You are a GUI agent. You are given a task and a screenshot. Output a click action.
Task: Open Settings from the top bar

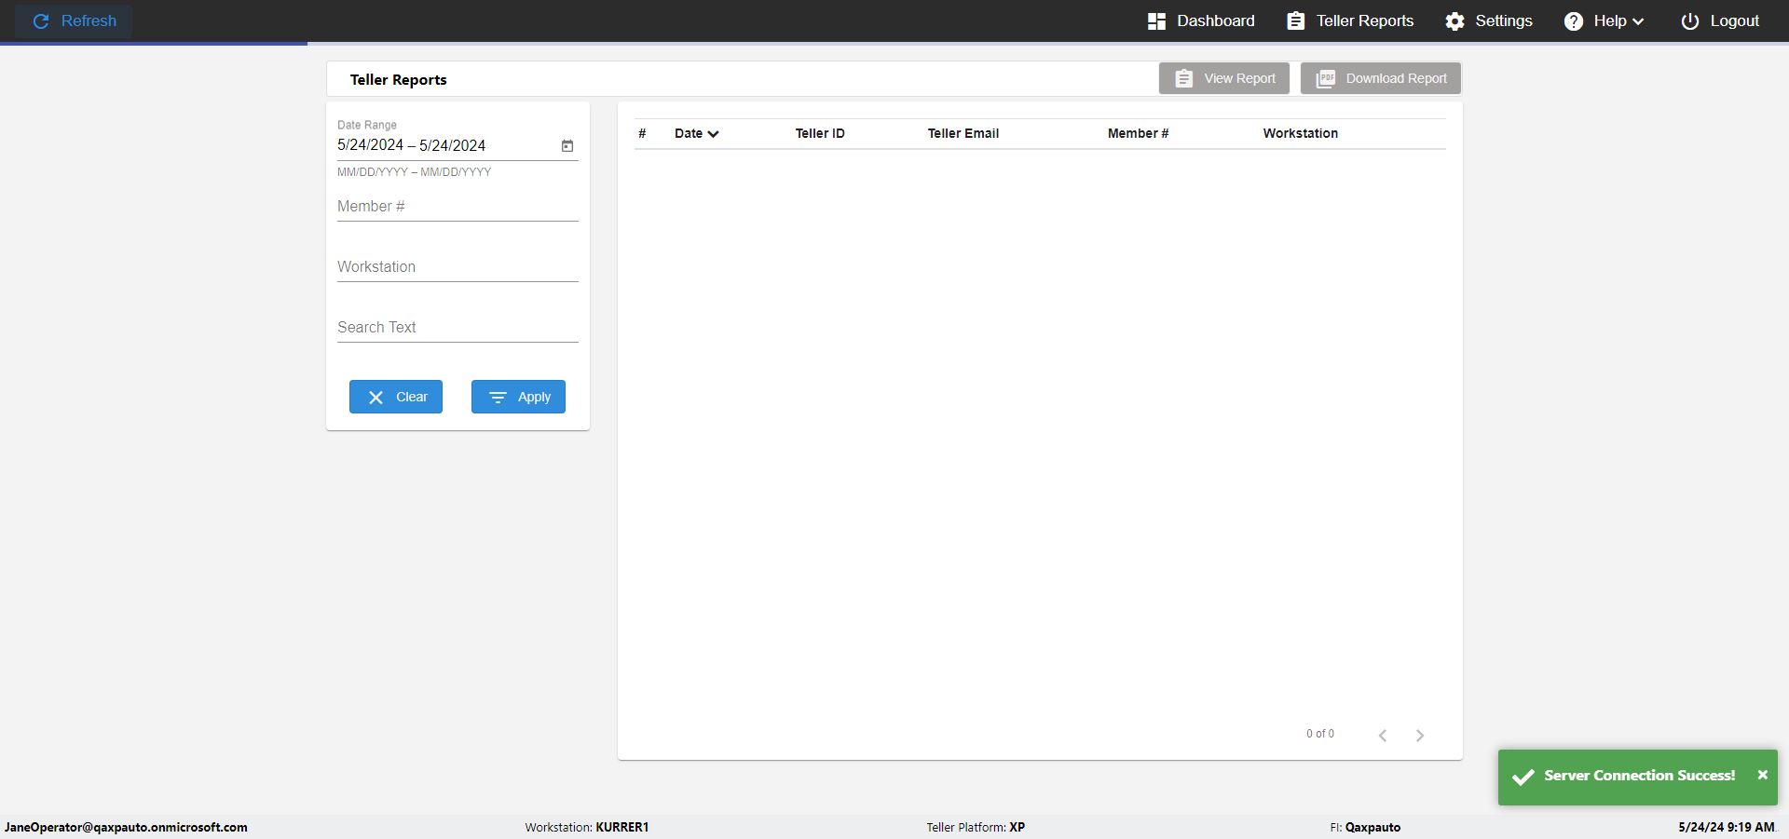click(x=1489, y=20)
